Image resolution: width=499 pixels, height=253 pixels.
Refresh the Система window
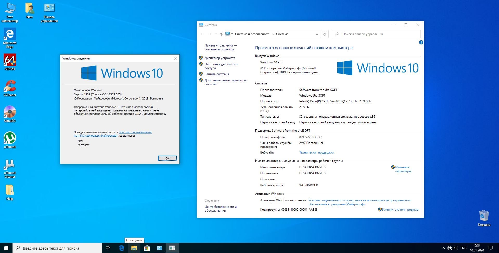tap(325, 34)
